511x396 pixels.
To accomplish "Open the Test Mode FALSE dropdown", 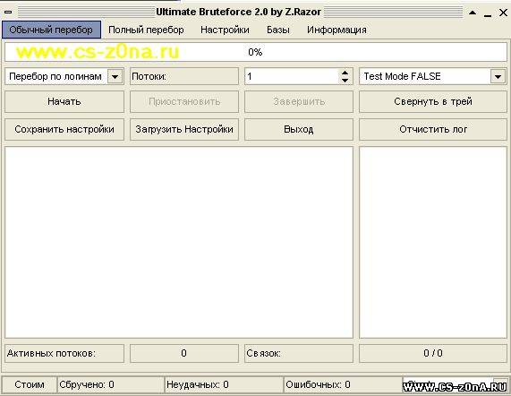I will click(x=498, y=77).
